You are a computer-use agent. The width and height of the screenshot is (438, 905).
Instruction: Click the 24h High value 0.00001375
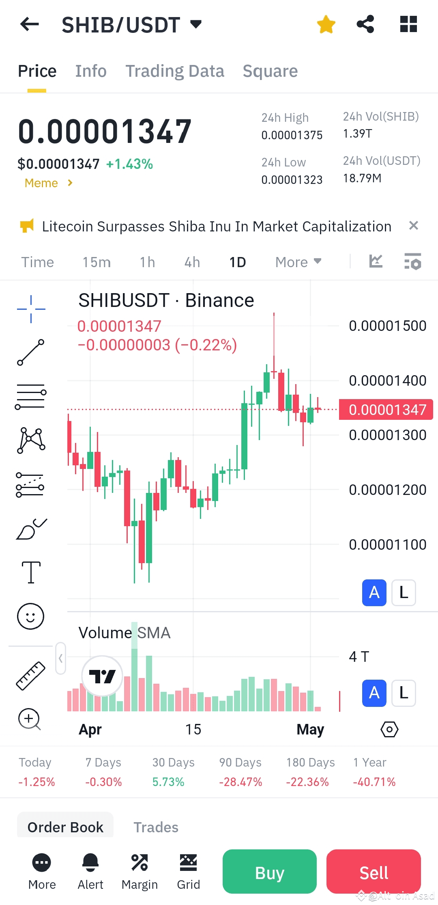tap(292, 135)
